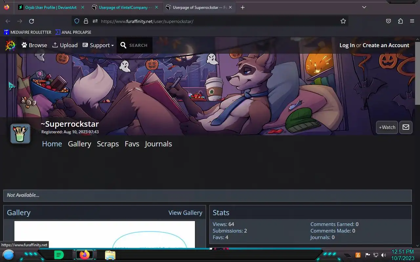Click the send note envelope icon
The height and width of the screenshot is (262, 420).
click(406, 127)
